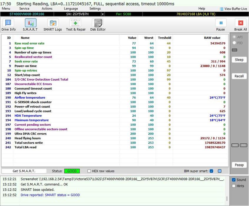This screenshot has width=249, height=206.
Task: Click the Get S.M.A.R.T. button
Action: click(24, 171)
